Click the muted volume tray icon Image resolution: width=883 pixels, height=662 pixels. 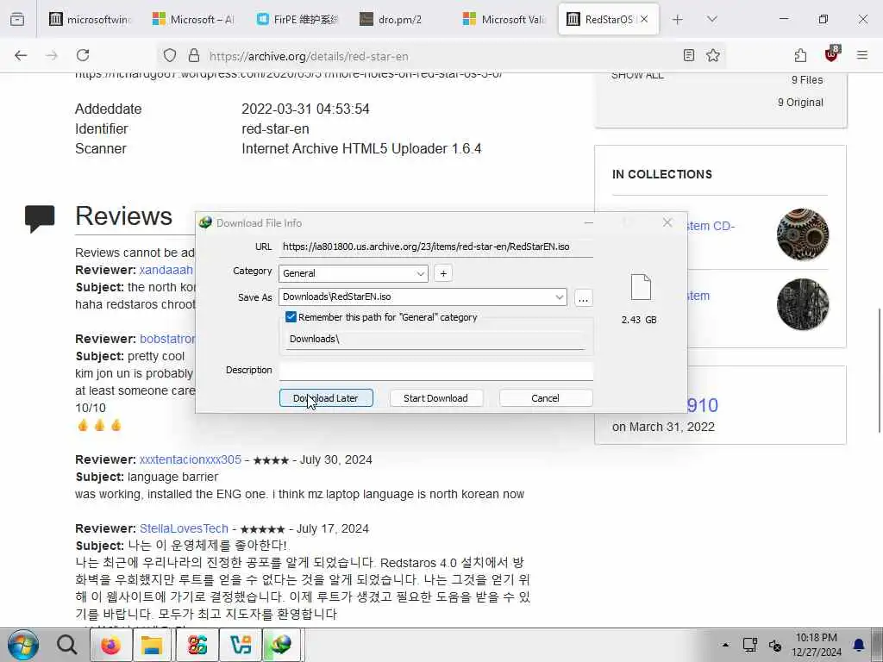775,645
